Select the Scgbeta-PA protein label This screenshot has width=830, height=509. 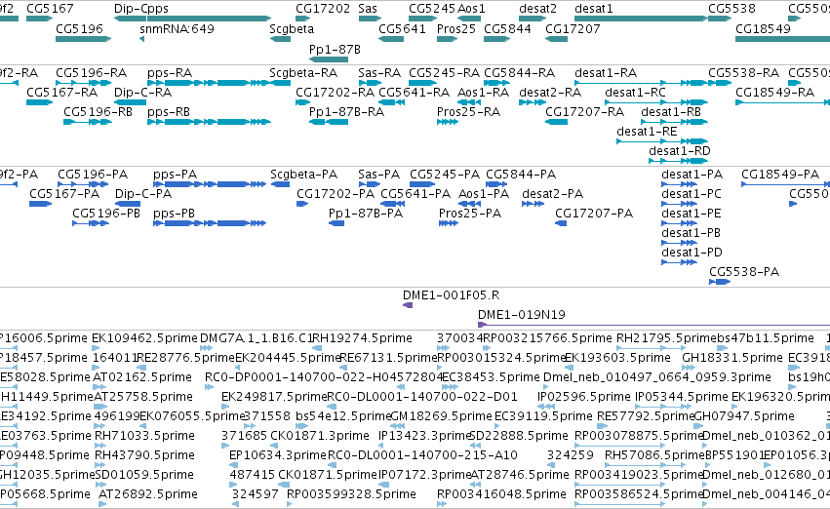(x=304, y=175)
